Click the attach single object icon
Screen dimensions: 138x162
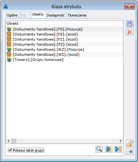109,149
